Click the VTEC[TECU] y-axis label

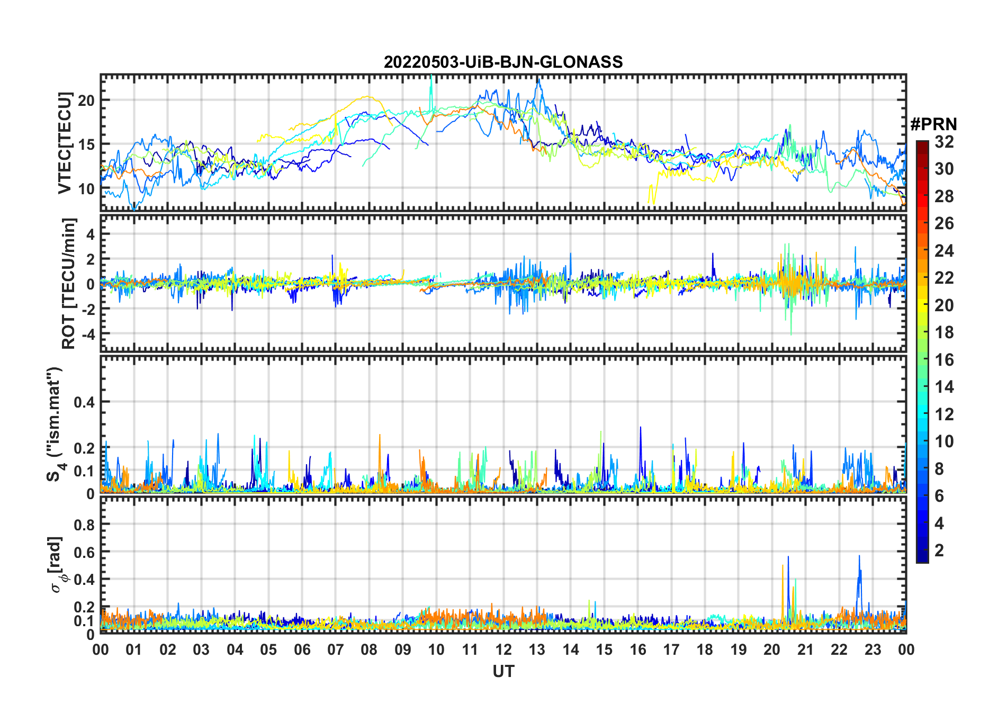point(65,143)
